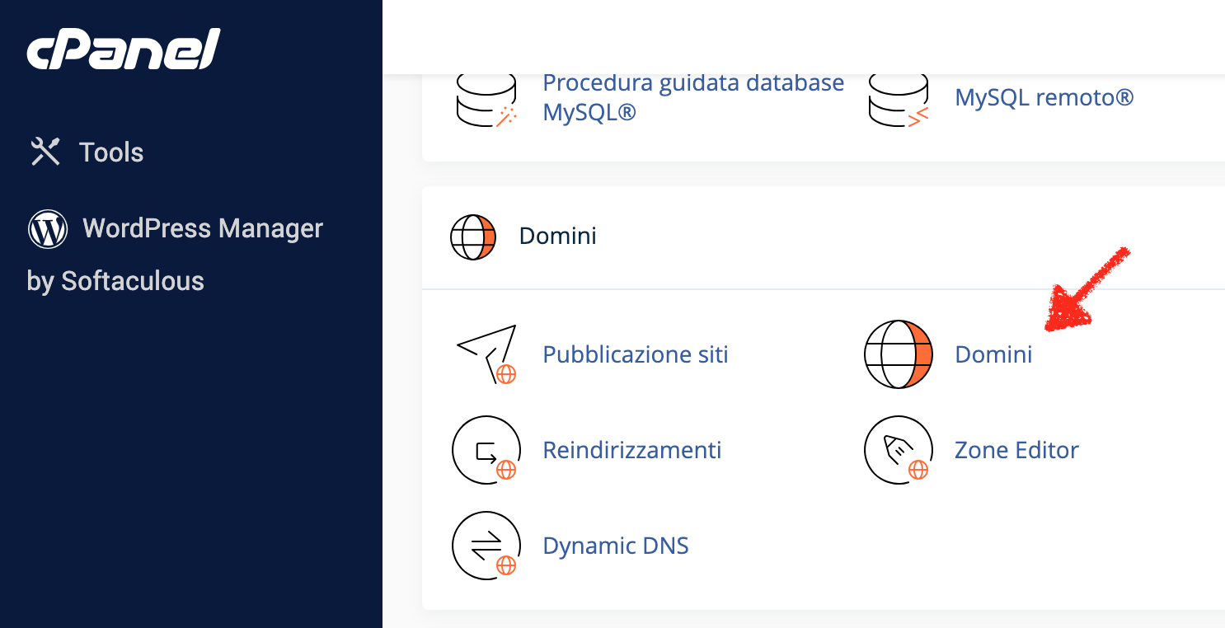Click the Pubblicazione siti paper plane icon
The height and width of the screenshot is (628, 1225).
coord(486,354)
